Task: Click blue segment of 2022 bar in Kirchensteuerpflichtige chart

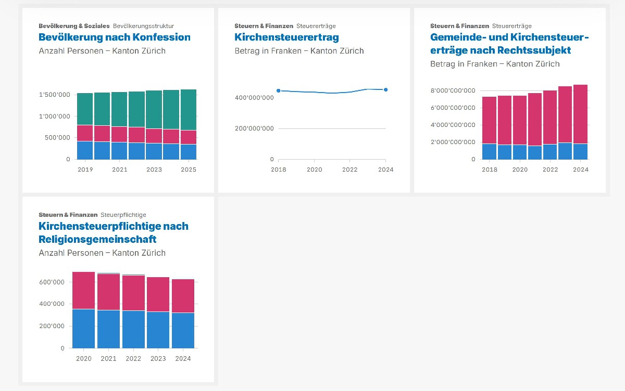Action: [x=133, y=329]
